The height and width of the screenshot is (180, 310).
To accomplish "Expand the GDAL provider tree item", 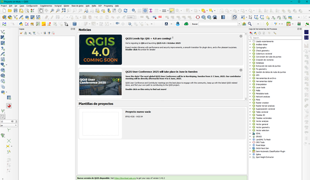I will [250, 134].
